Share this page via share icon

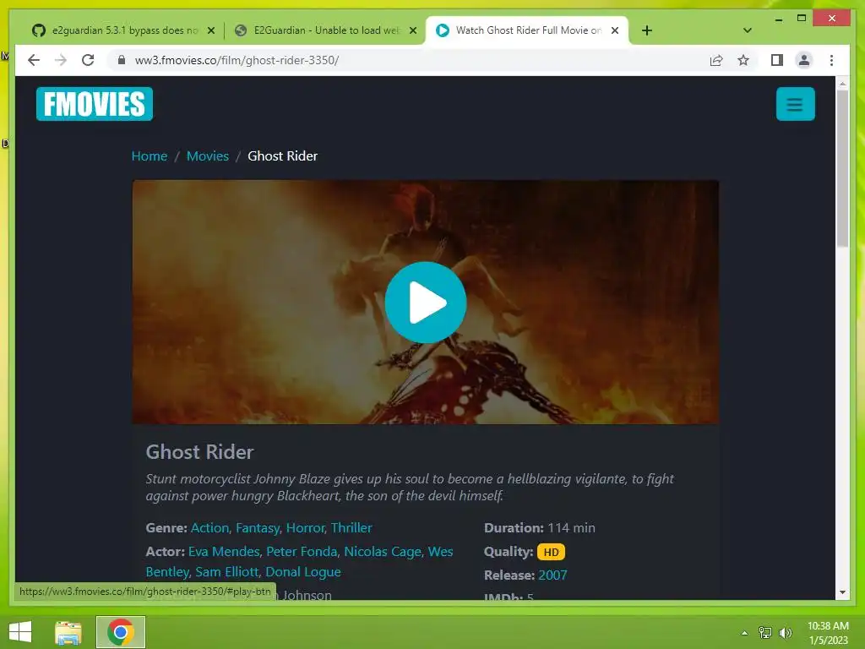(716, 60)
